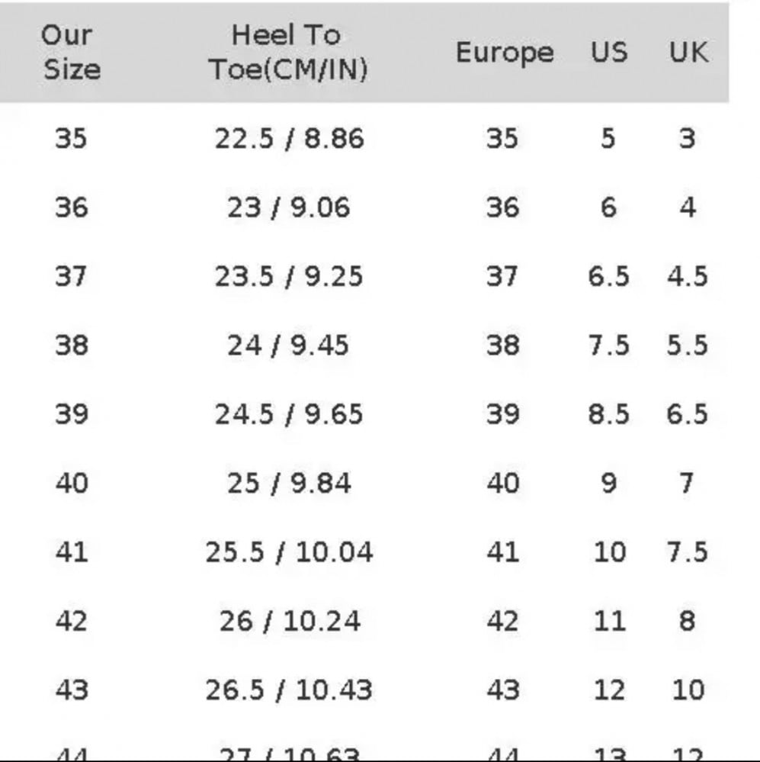Click the 'Europe' column header
760x762 pixels.
click(505, 52)
